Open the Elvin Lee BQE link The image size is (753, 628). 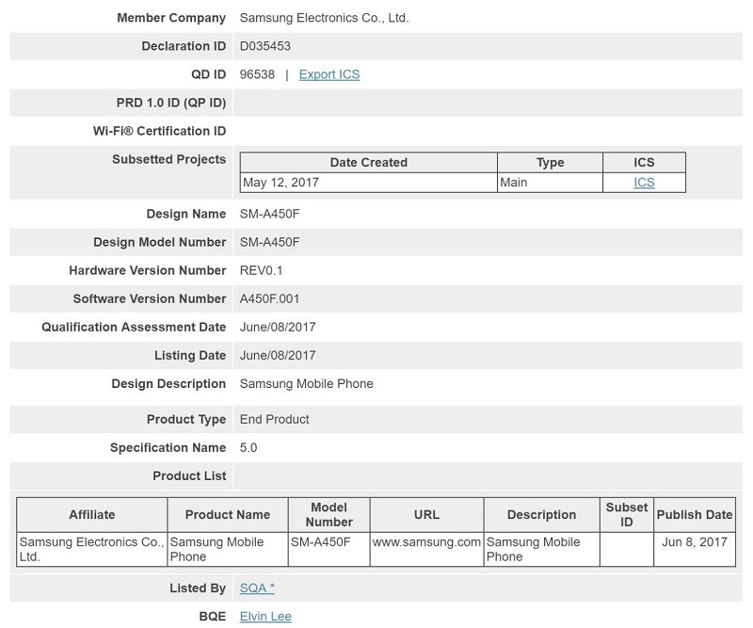(x=265, y=617)
